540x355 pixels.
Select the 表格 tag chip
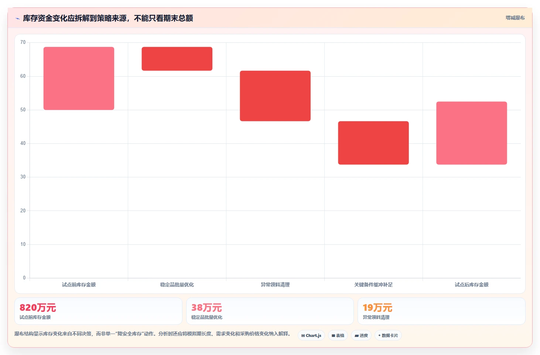tap(338, 335)
